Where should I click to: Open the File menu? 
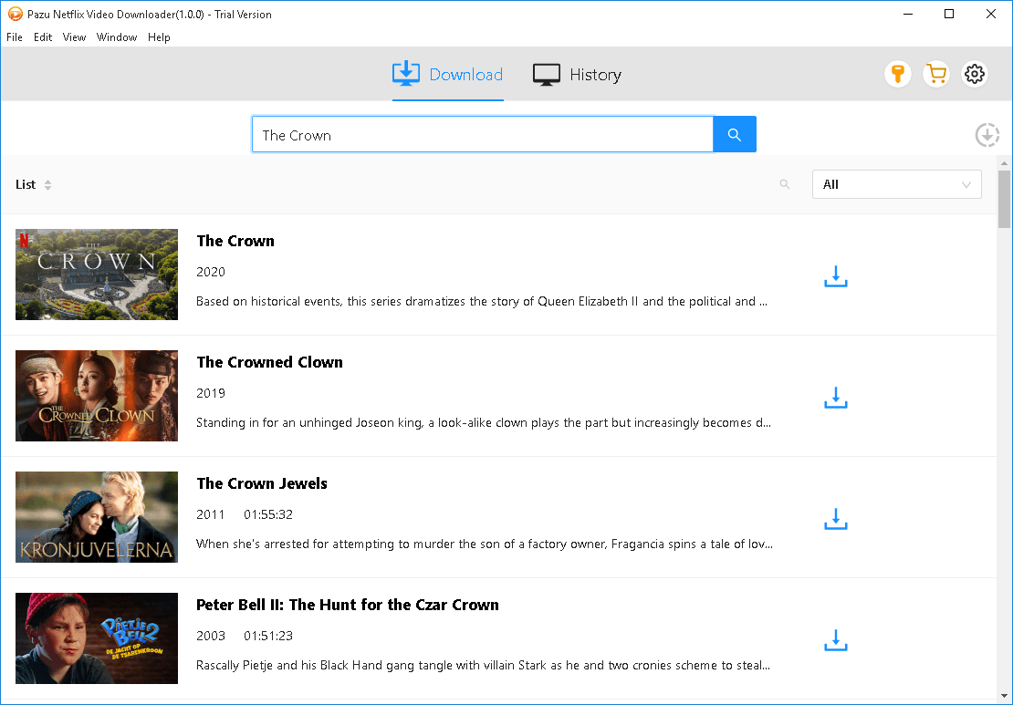coord(15,37)
